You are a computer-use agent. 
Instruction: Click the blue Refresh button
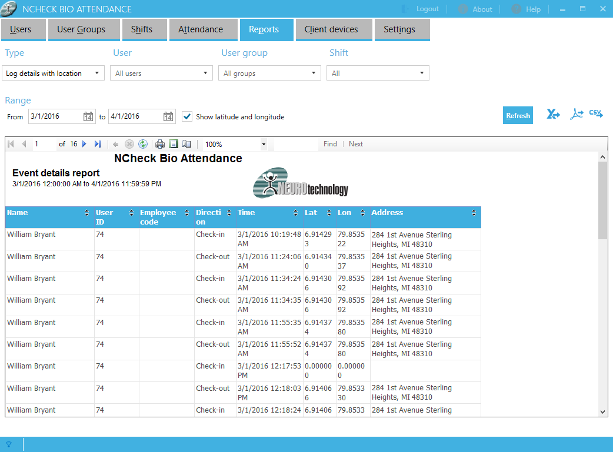click(x=518, y=115)
